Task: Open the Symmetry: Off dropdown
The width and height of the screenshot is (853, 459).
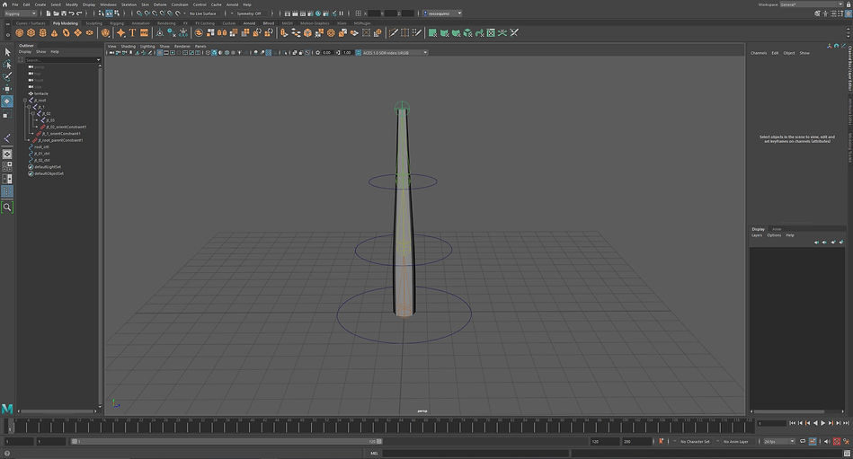Action: tap(249, 13)
